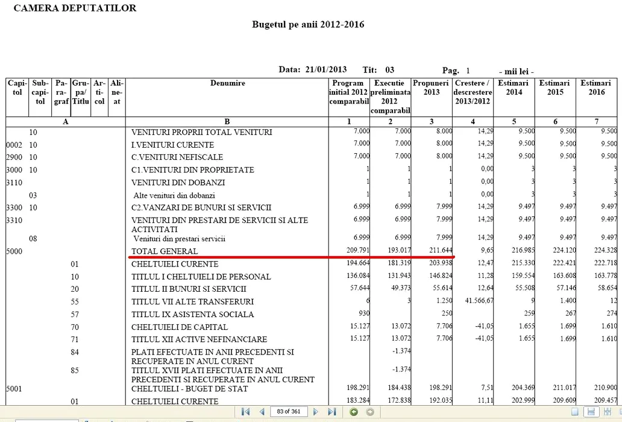This screenshot has width=622, height=422.
Task: Advance to the next page
Action: tap(315, 412)
